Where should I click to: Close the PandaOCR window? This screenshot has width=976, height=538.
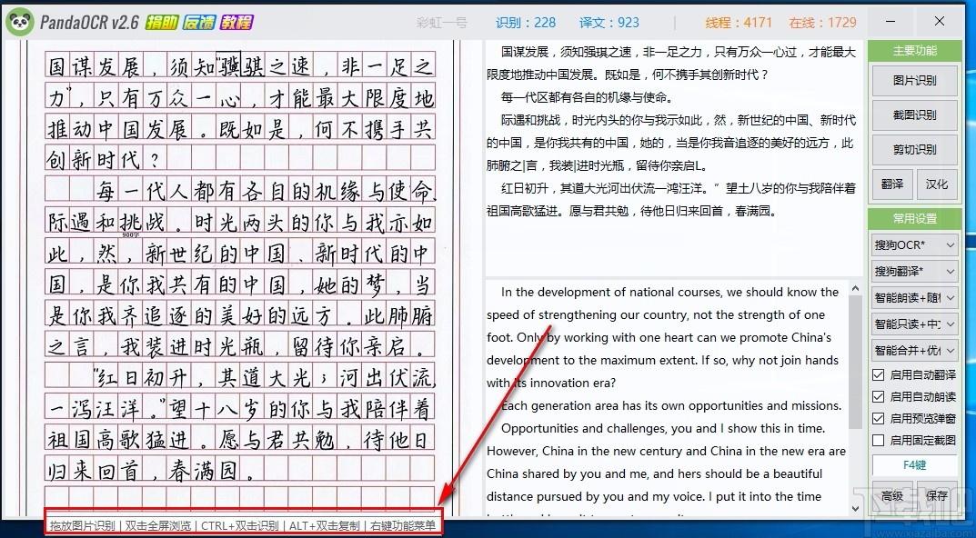point(940,22)
